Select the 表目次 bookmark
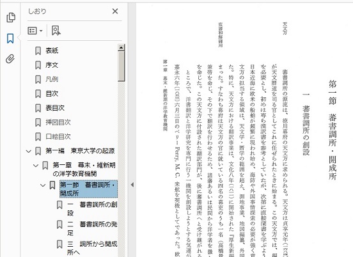 click(55, 108)
